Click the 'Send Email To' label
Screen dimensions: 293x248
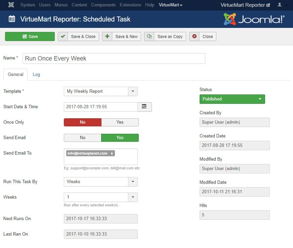pos(17,153)
